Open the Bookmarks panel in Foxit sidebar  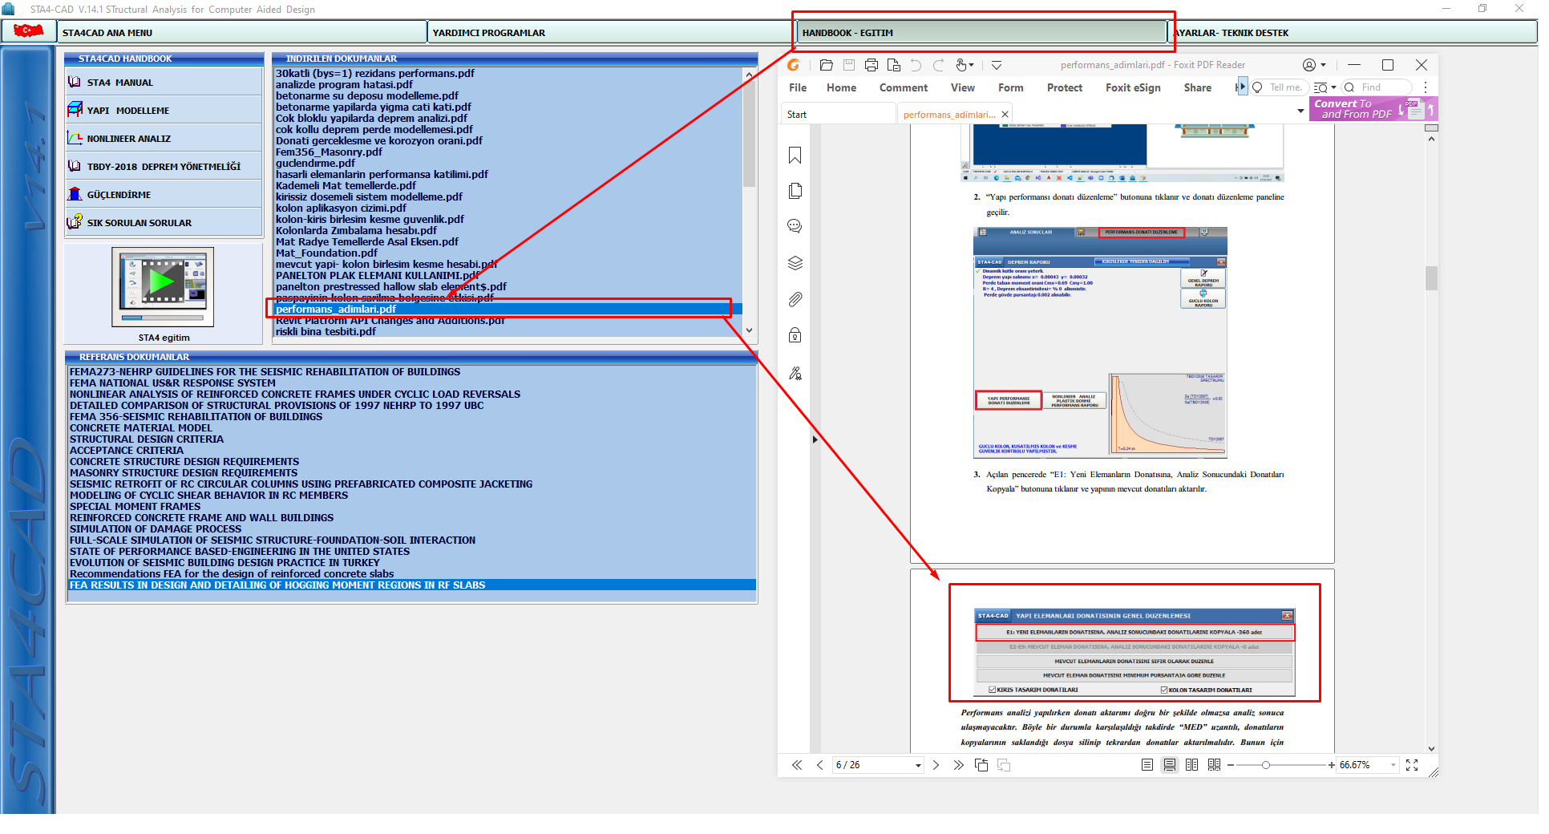click(795, 156)
